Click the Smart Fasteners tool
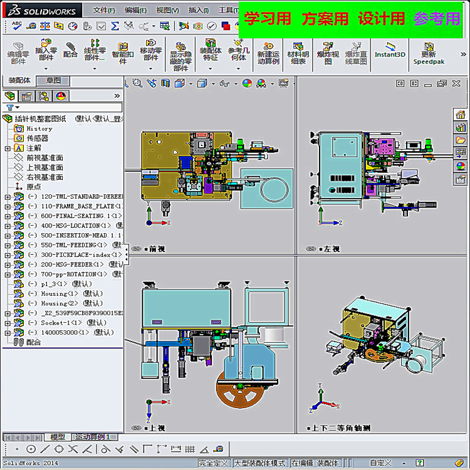The height and width of the screenshot is (470, 470). [123, 54]
